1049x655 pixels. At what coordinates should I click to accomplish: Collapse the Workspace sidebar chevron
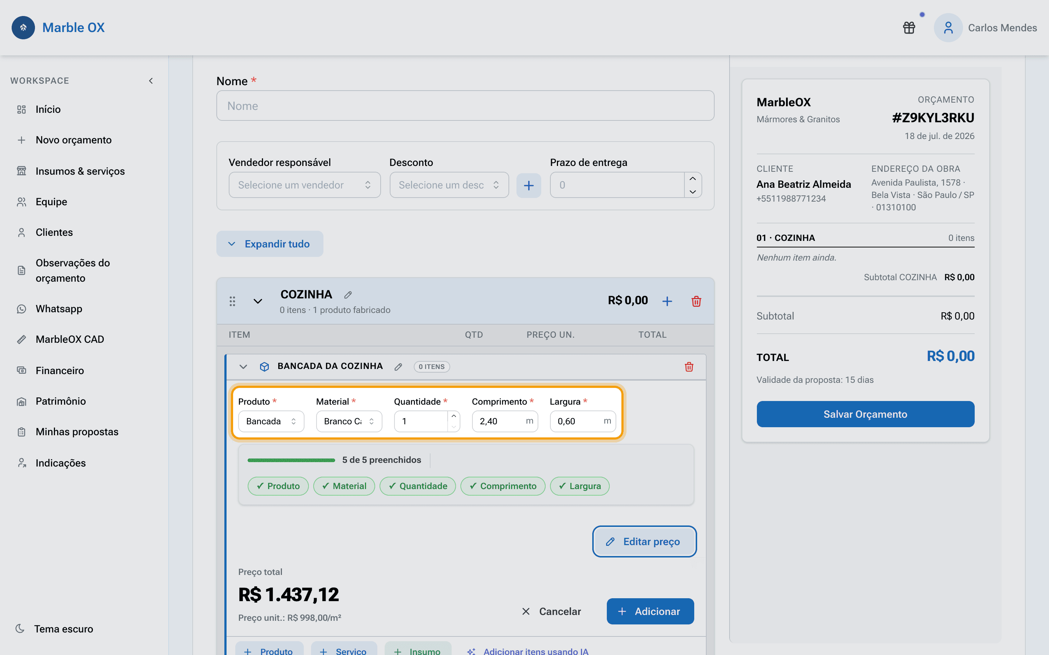pyautogui.click(x=151, y=81)
